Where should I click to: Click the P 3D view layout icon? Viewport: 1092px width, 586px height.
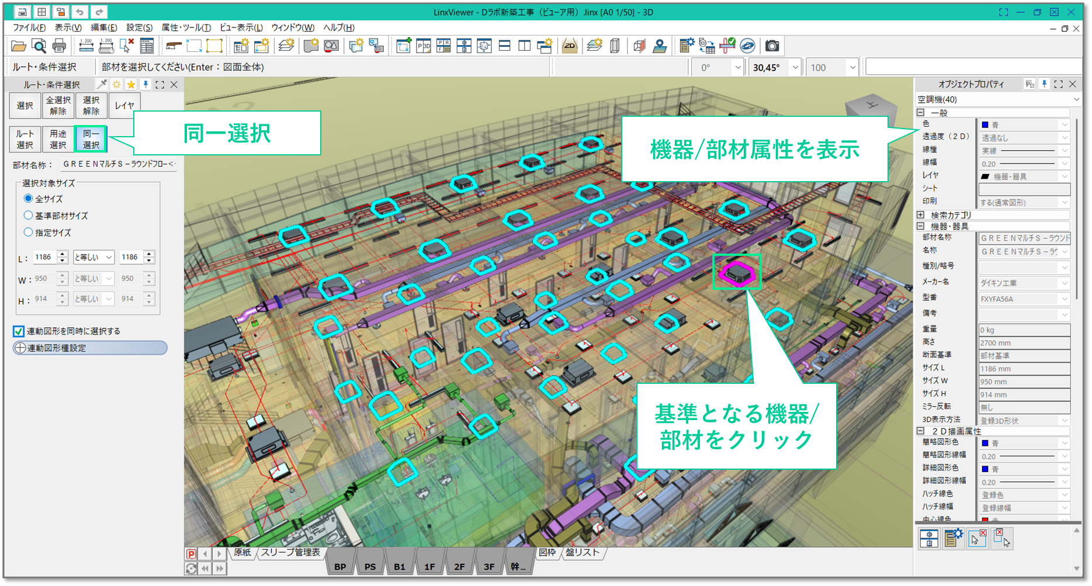click(423, 46)
